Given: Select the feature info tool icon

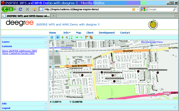Looking at the screenshot, I should 52,37.
